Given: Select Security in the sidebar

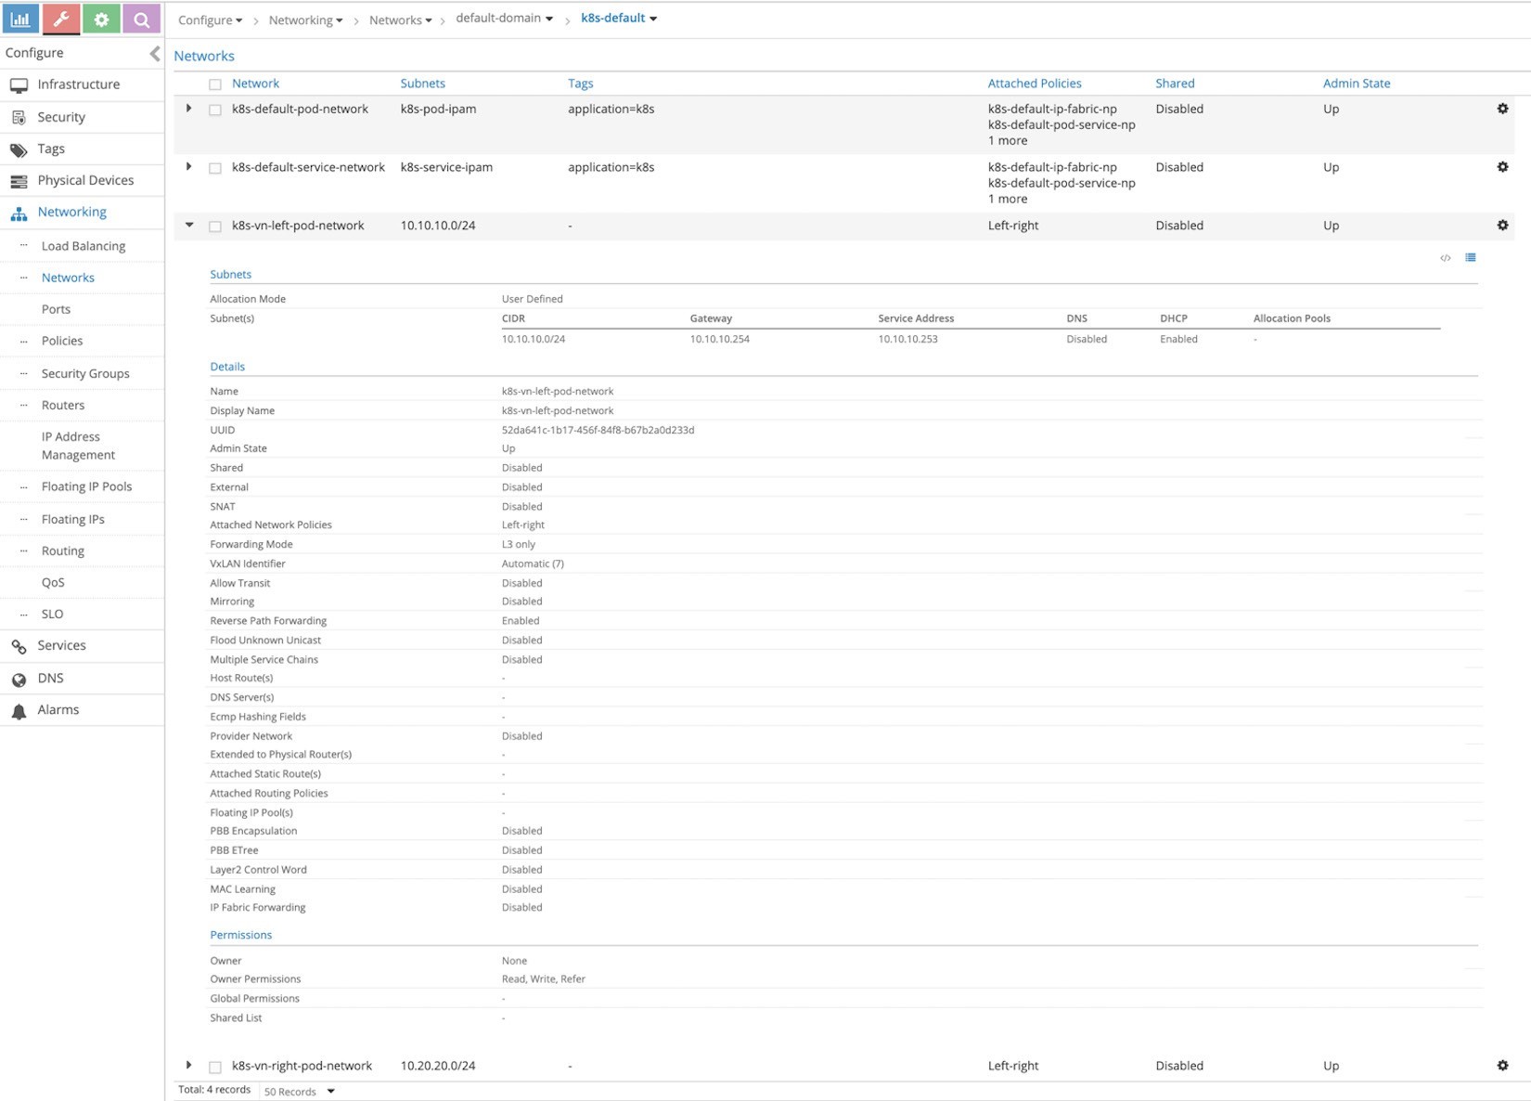Looking at the screenshot, I should tap(61, 117).
